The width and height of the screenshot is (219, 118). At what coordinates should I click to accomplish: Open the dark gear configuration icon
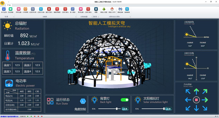pyautogui.click(x=96, y=9)
